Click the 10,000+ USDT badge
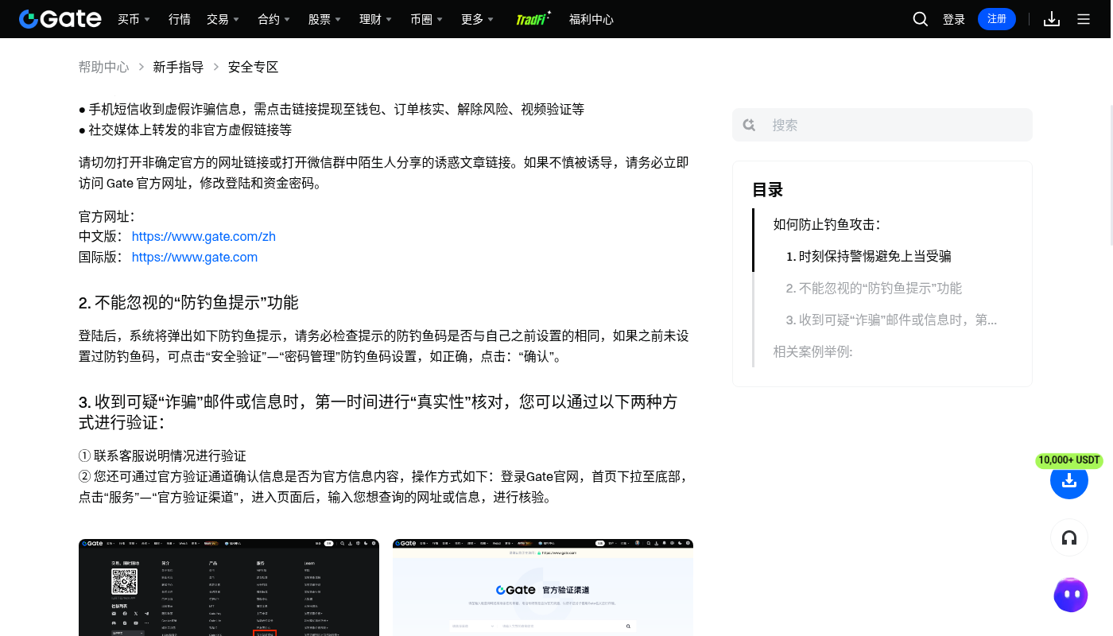This screenshot has width=1113, height=636. pos(1069,460)
